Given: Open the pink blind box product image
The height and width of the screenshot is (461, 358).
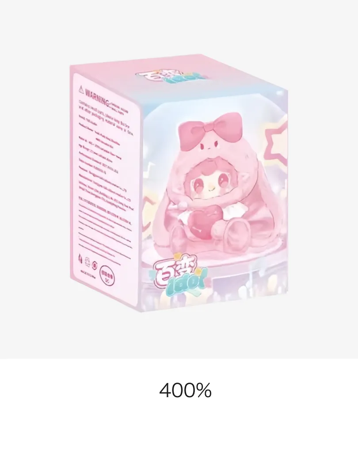Looking at the screenshot, I should click(179, 183).
